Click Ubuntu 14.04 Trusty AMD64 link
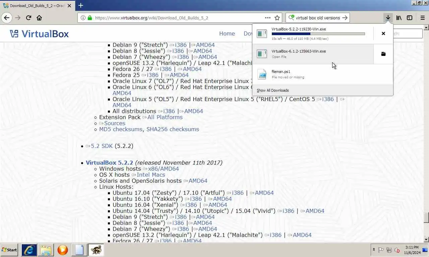 click(315, 211)
